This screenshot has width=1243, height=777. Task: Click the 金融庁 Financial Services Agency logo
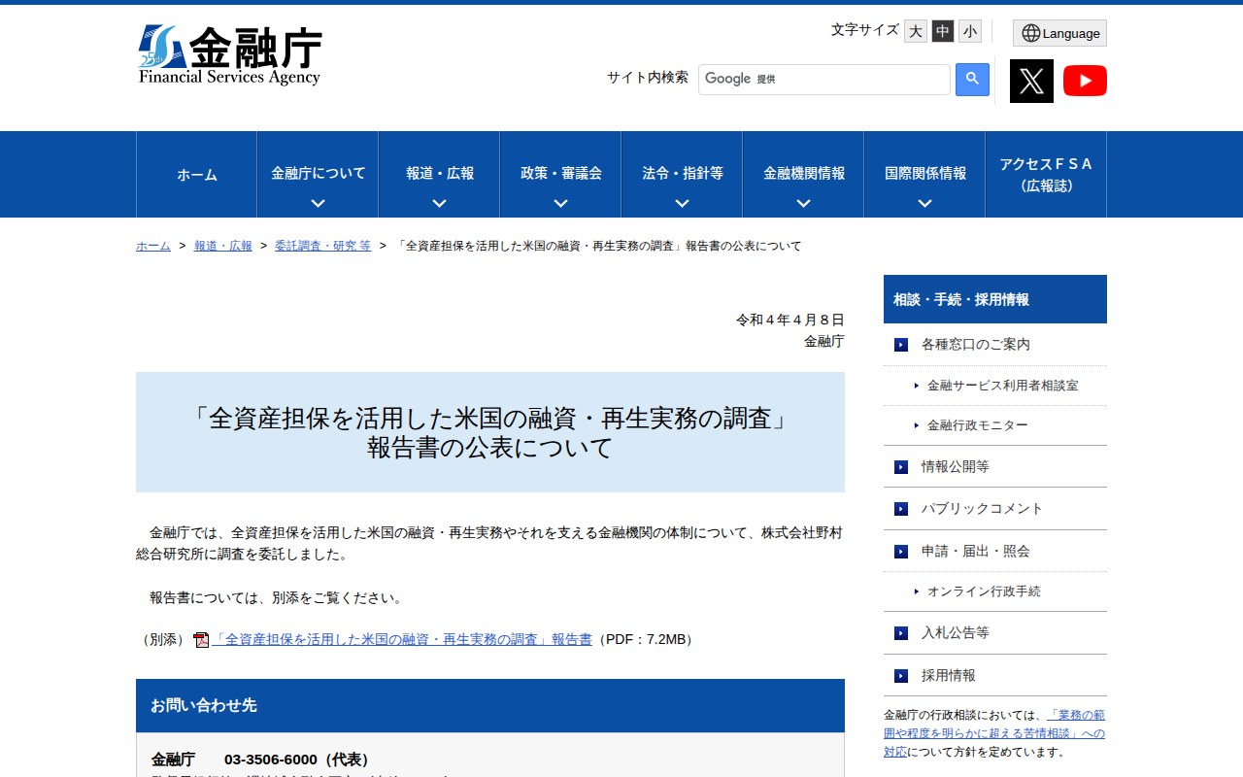(231, 53)
